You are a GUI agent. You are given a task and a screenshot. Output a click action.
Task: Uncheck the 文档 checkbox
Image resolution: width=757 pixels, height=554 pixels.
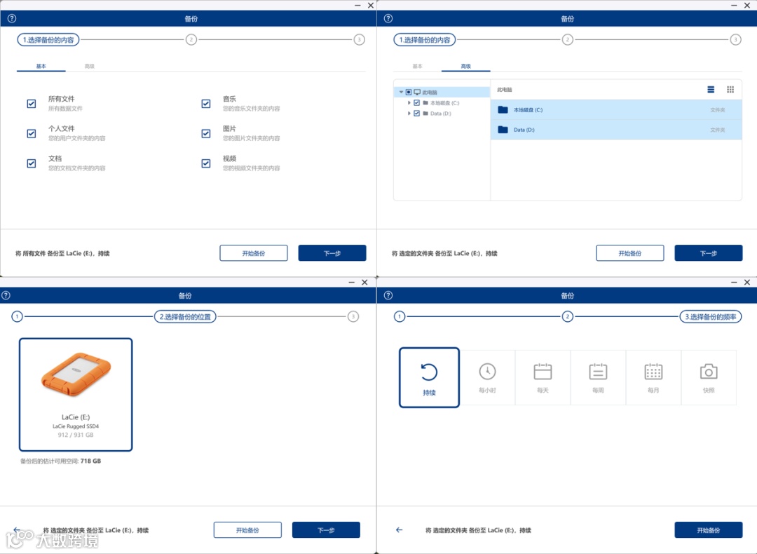[x=32, y=163]
